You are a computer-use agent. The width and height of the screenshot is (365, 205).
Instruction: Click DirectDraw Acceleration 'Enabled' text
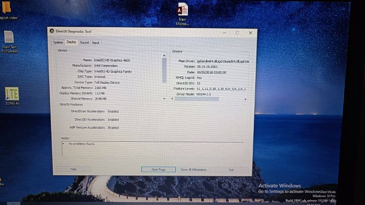(x=113, y=111)
